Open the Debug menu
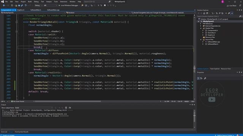 [x=36, y=2]
